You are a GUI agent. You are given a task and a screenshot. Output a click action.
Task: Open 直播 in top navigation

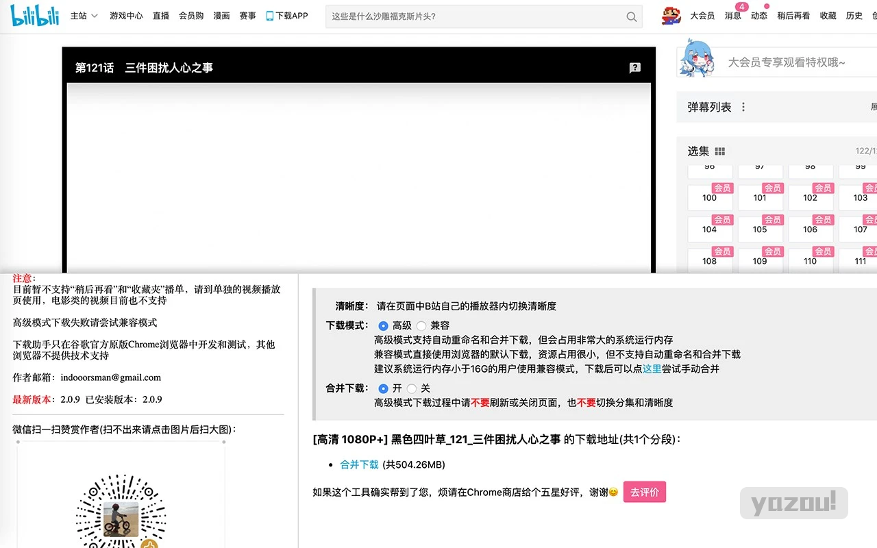[161, 16]
